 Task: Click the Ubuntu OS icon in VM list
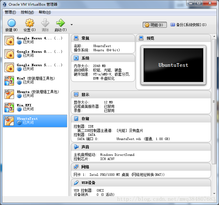9,94
